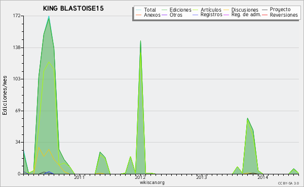This screenshot has height=187, width=304.
Task: Click the 172 y-axis value
Action: (17, 16)
